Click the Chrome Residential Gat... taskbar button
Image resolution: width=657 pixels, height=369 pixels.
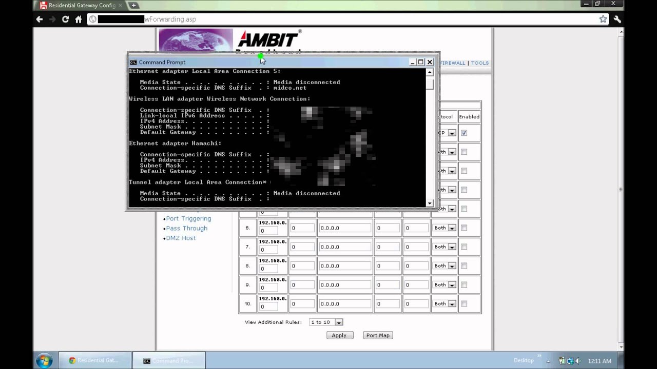click(x=94, y=360)
